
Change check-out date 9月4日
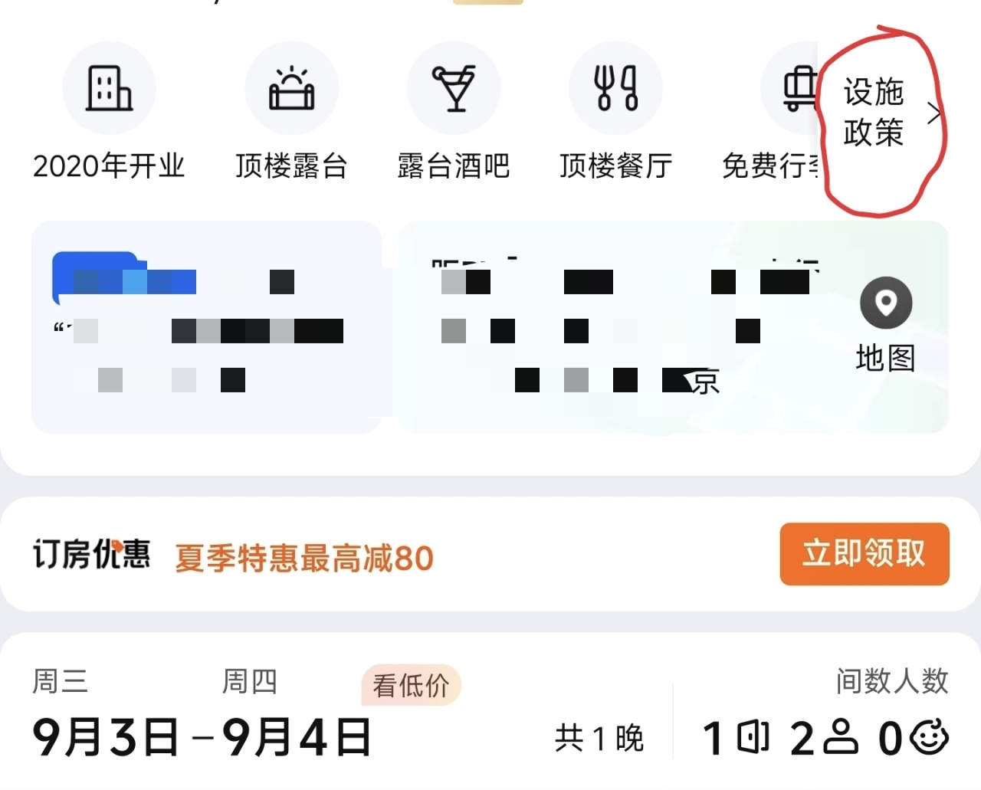(297, 737)
